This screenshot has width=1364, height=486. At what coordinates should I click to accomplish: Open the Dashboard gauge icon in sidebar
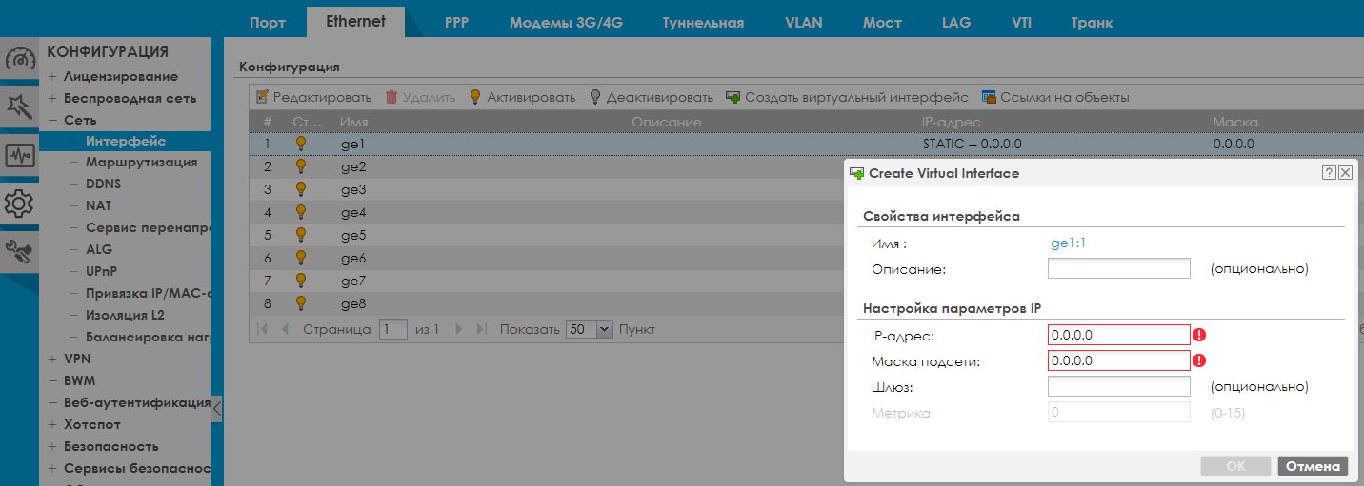tap(20, 59)
